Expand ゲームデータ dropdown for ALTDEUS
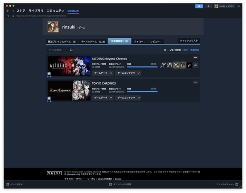Viewport: 246px width, 193px height. [x=103, y=73]
